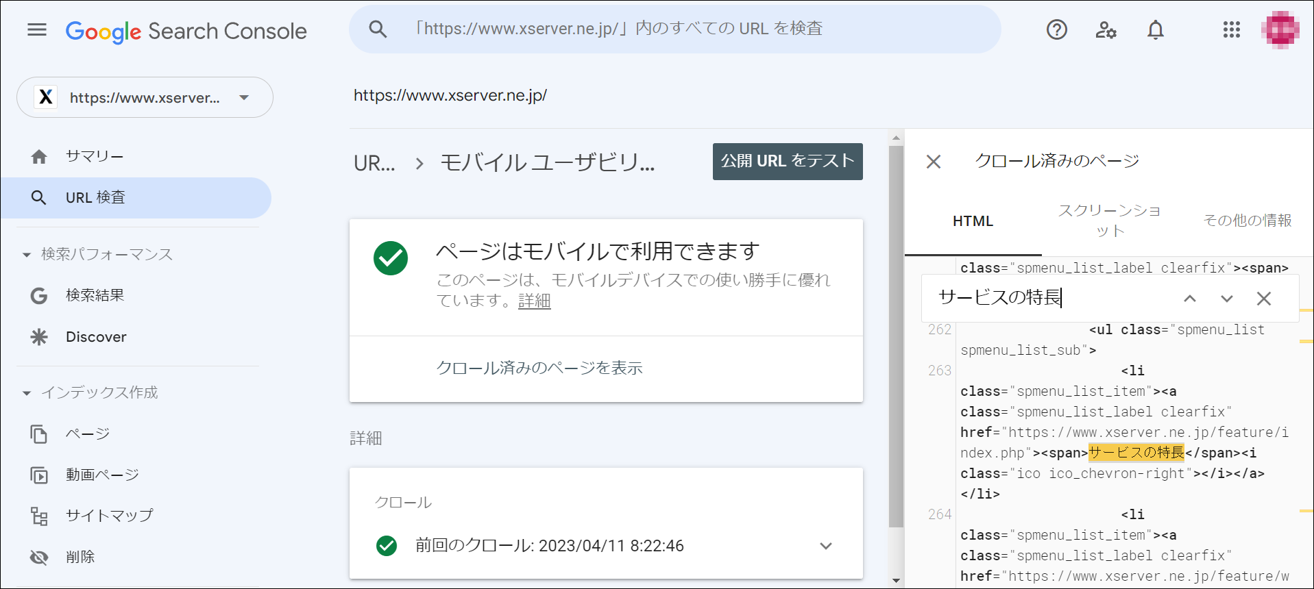Click the green check beside 前回のクロール
Screen dimensions: 1314x589
click(x=387, y=546)
